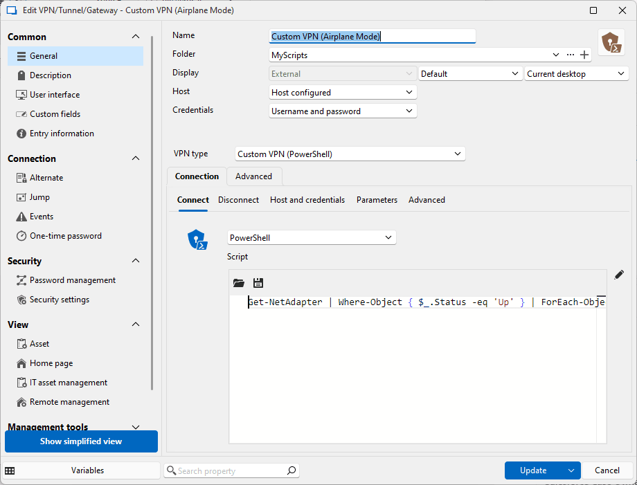Image resolution: width=637 pixels, height=485 pixels.
Task: Collapse the Common section
Action: pyautogui.click(x=136, y=37)
